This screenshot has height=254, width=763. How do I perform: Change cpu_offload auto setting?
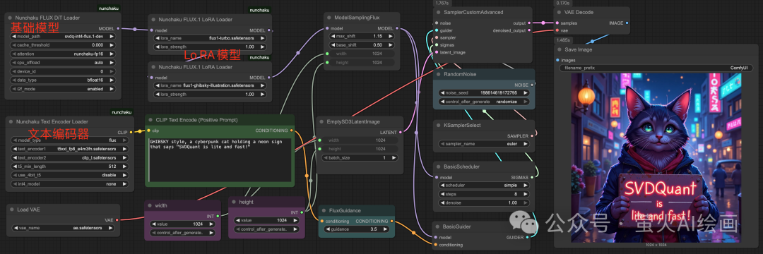[62, 63]
